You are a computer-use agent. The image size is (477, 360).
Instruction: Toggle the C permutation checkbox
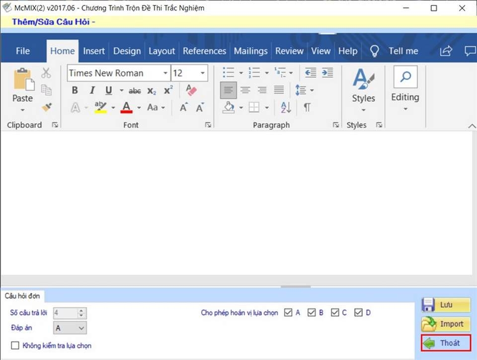coord(335,312)
